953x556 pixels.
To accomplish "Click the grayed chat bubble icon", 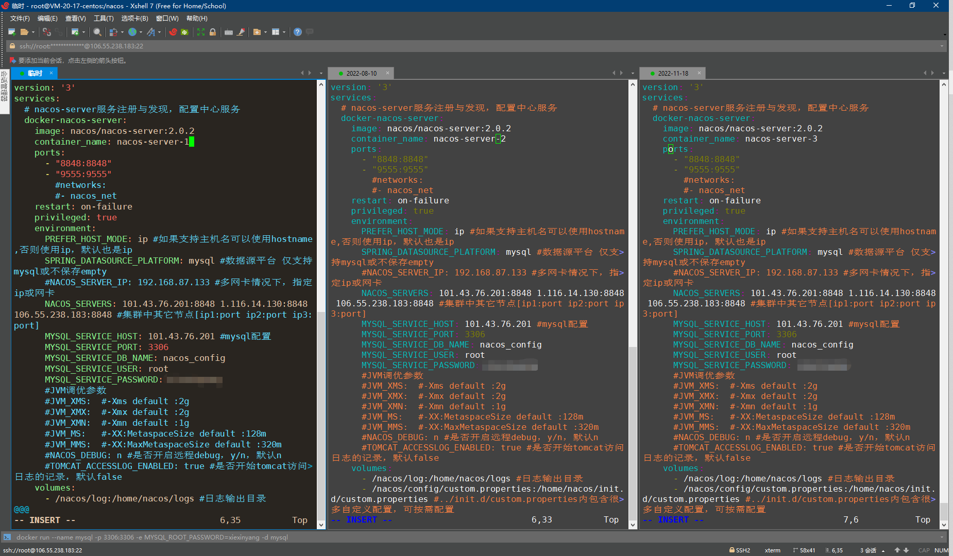I will click(310, 32).
